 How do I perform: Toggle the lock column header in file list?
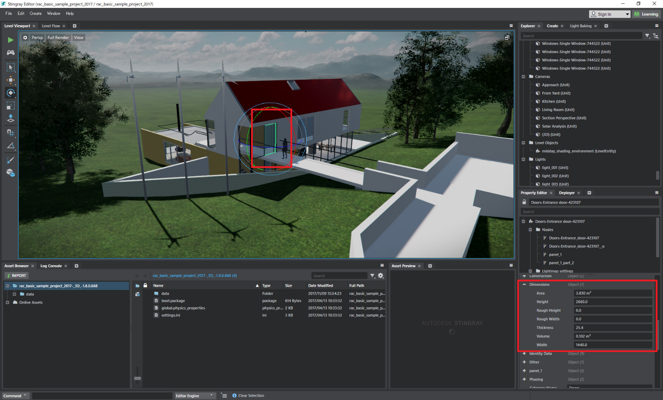tap(145, 285)
